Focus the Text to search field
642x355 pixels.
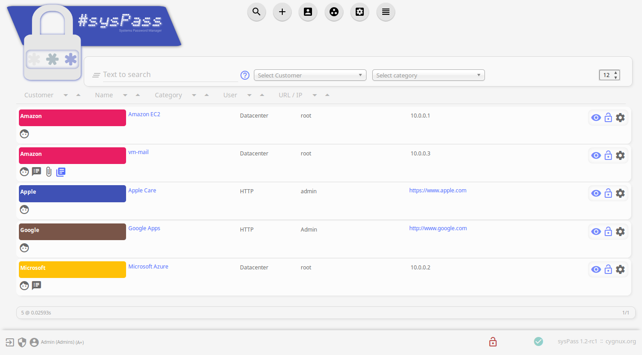click(170, 75)
